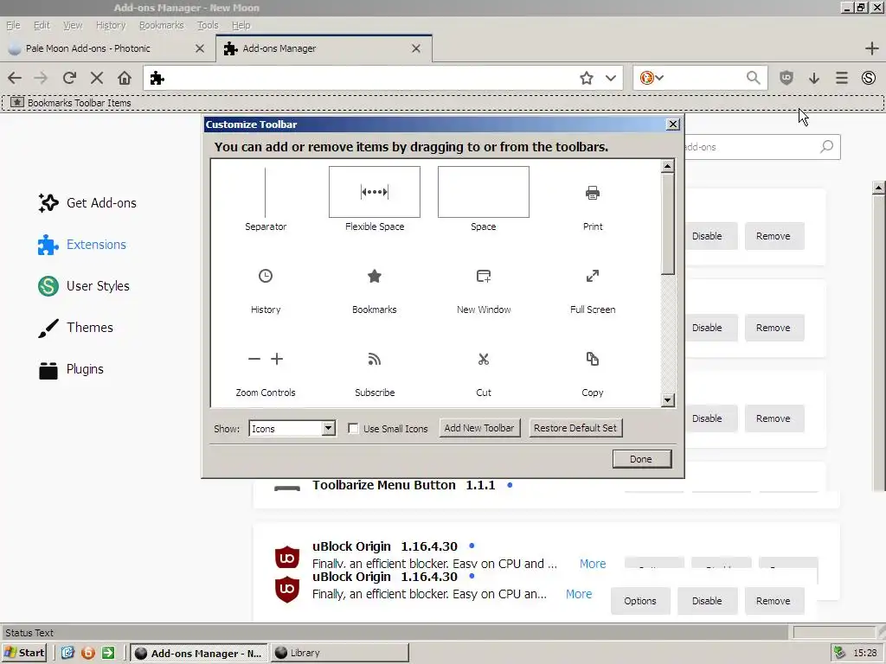Select the Zoom Controls item
The height and width of the screenshot is (664, 886).
click(x=266, y=373)
